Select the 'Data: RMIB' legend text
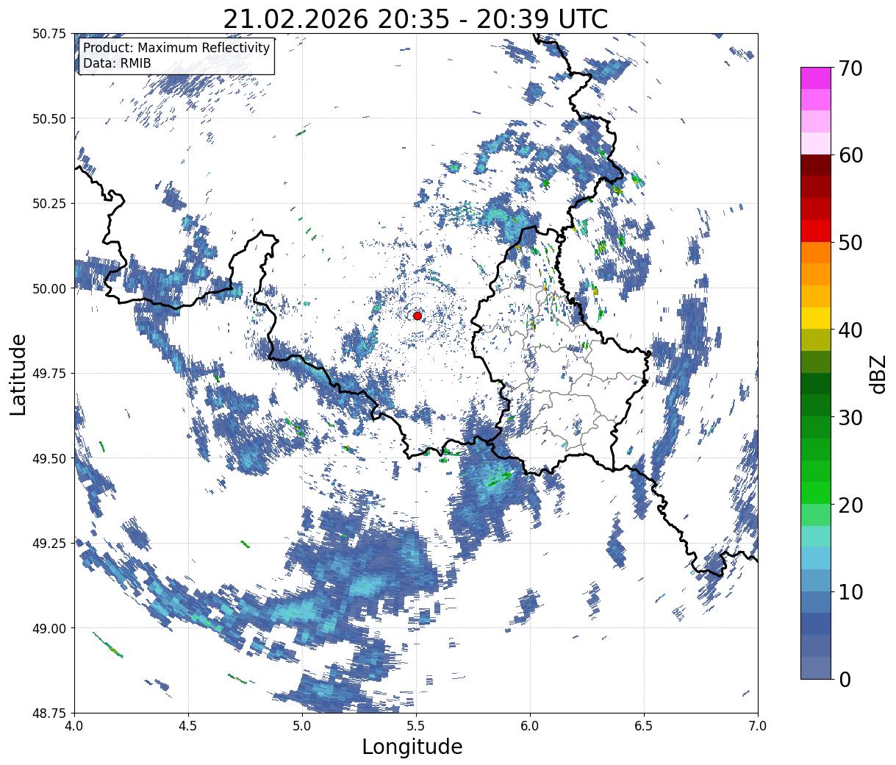896x765 pixels. click(117, 63)
